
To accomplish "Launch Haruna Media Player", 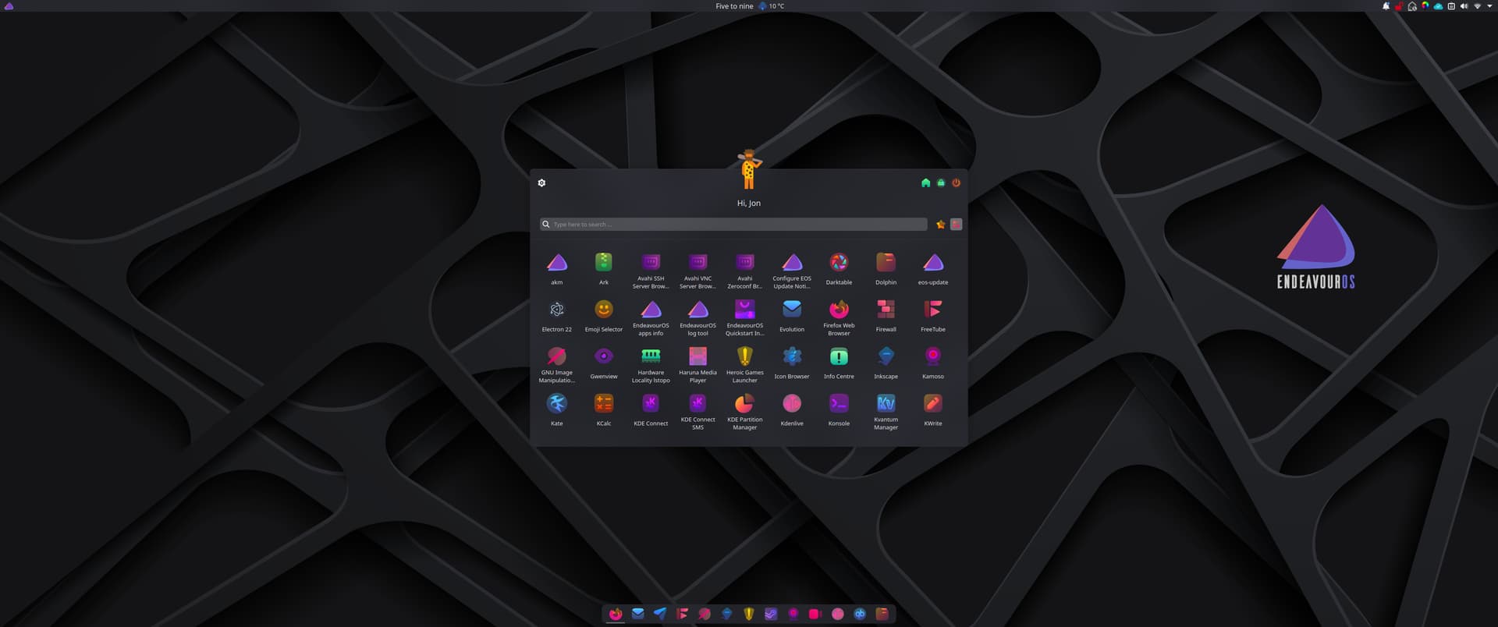I will point(698,364).
